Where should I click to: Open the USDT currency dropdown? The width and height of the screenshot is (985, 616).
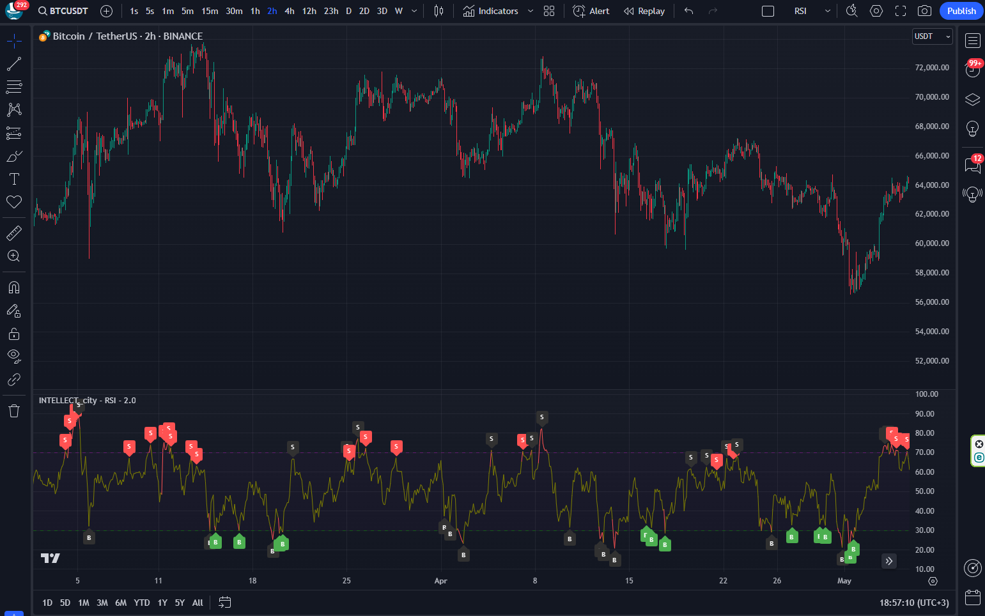[932, 36]
